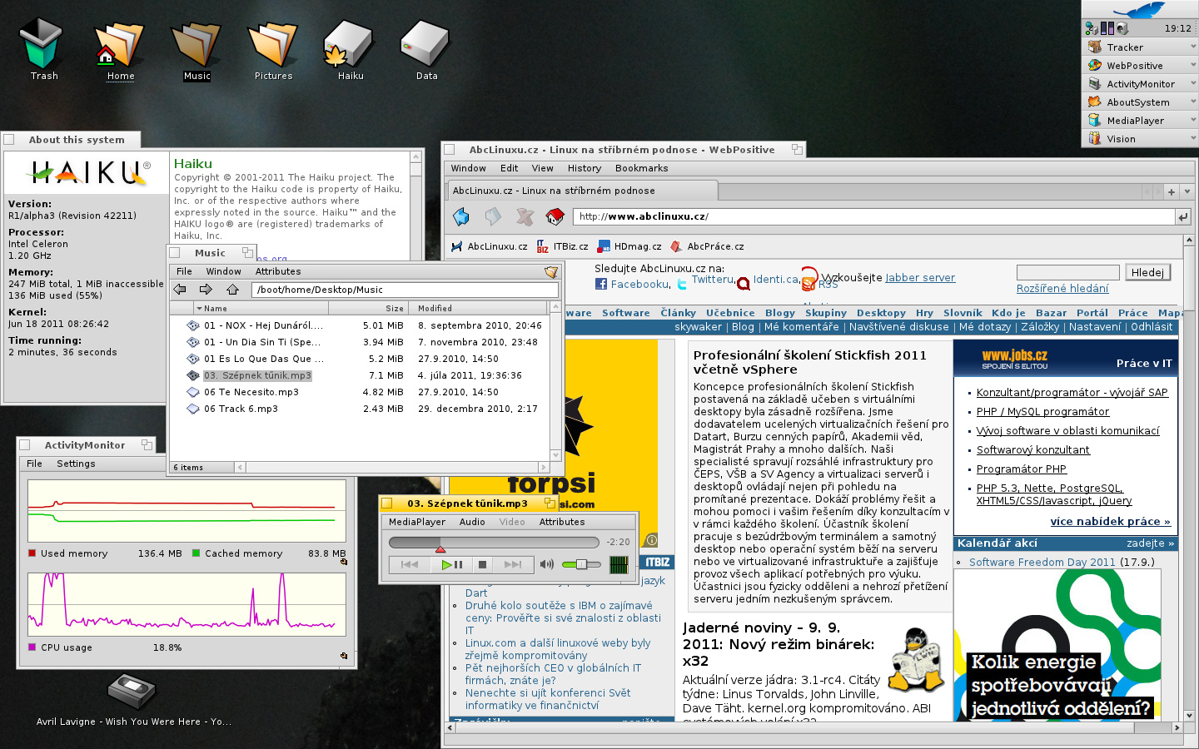Click the MediaPlayer volume slider
The image size is (1199, 749).
581,564
